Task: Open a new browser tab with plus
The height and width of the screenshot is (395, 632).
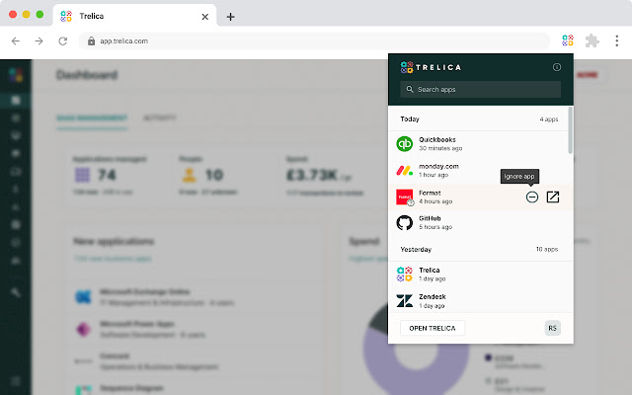Action: (230, 17)
